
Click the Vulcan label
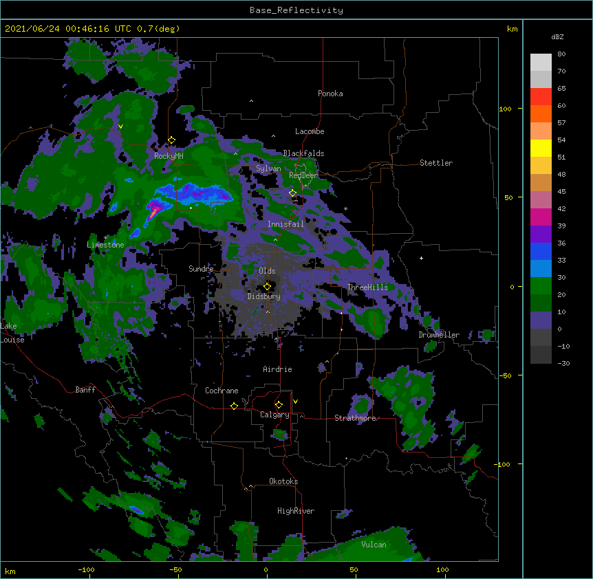(374, 545)
